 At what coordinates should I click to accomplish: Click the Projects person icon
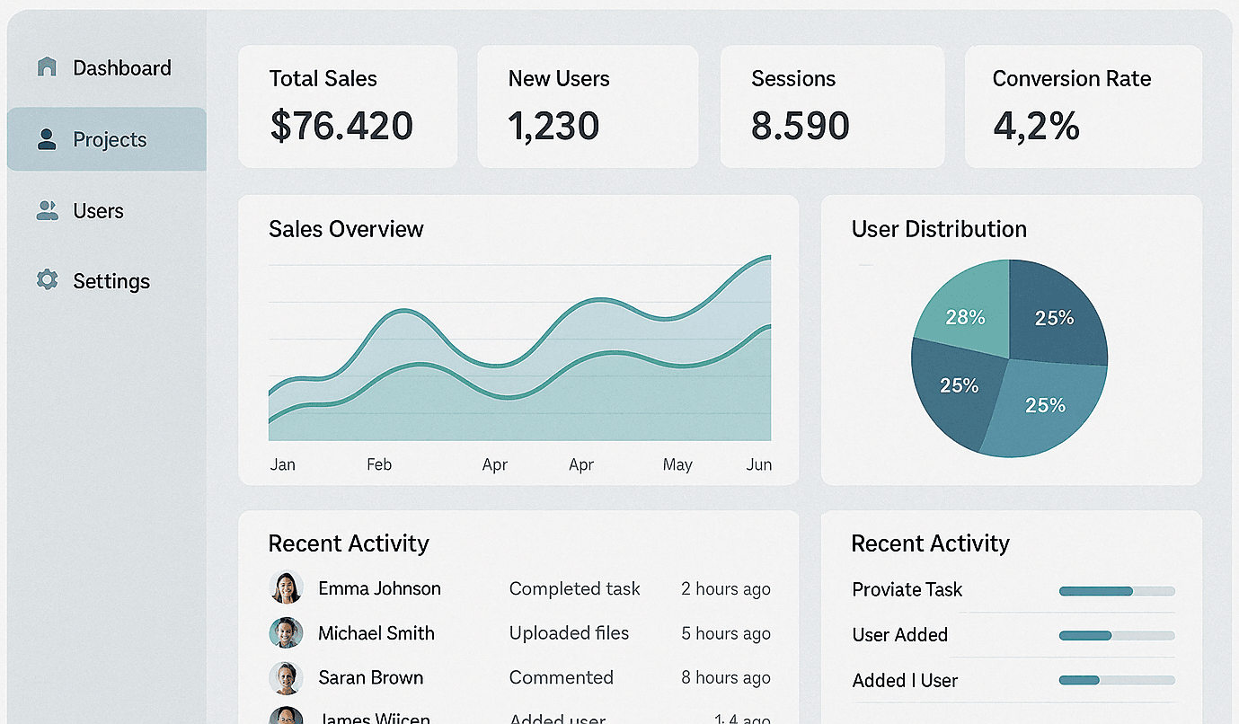(47, 139)
